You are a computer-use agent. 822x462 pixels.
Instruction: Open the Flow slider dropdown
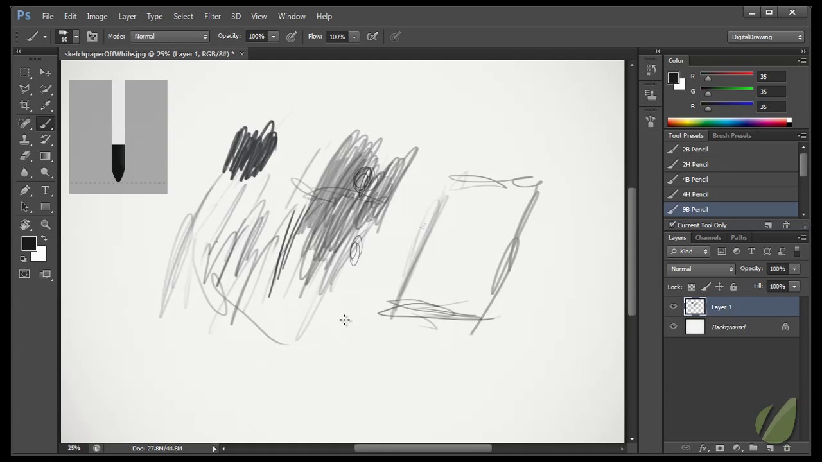tap(354, 37)
